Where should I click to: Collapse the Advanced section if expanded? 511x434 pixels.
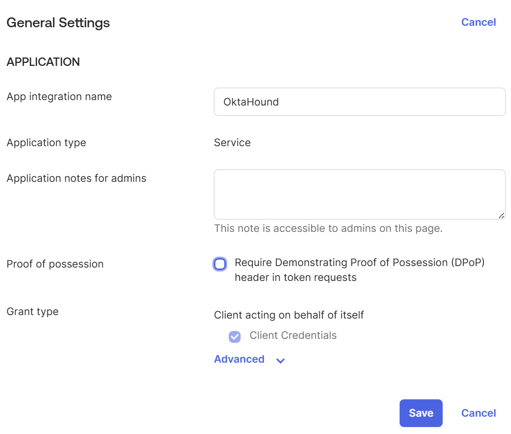239,359
